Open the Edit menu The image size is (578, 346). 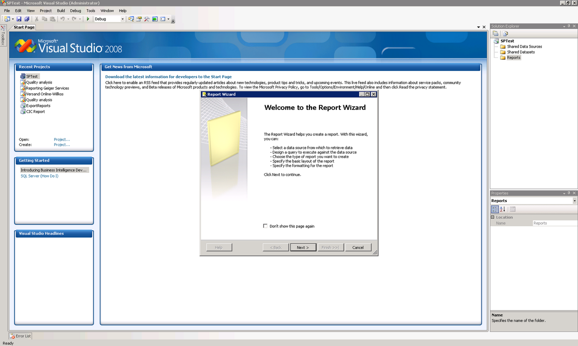click(18, 11)
